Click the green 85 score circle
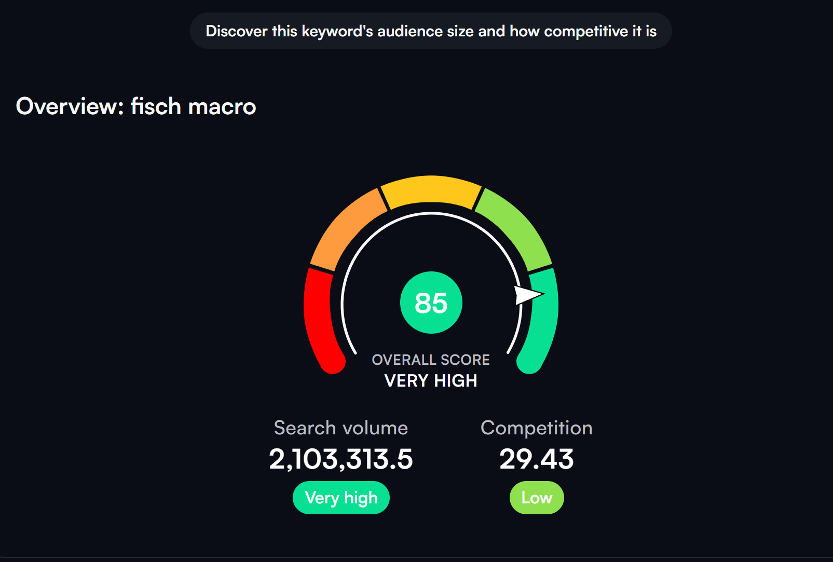833x562 pixels. click(x=431, y=303)
